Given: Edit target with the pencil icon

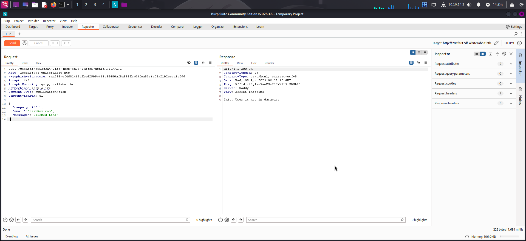Looking at the screenshot, I should (496, 43).
